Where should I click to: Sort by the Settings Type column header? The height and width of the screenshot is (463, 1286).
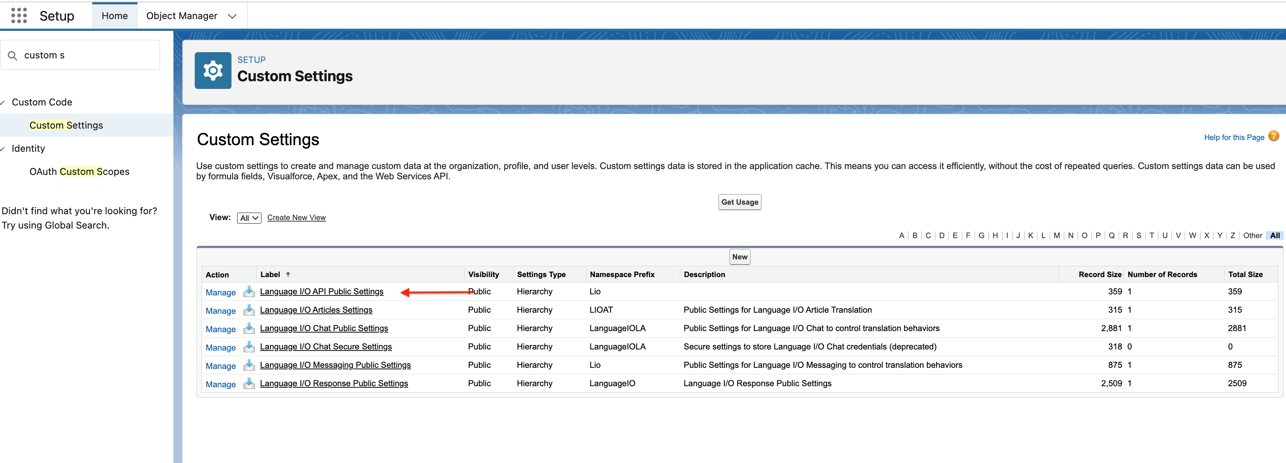(x=541, y=274)
